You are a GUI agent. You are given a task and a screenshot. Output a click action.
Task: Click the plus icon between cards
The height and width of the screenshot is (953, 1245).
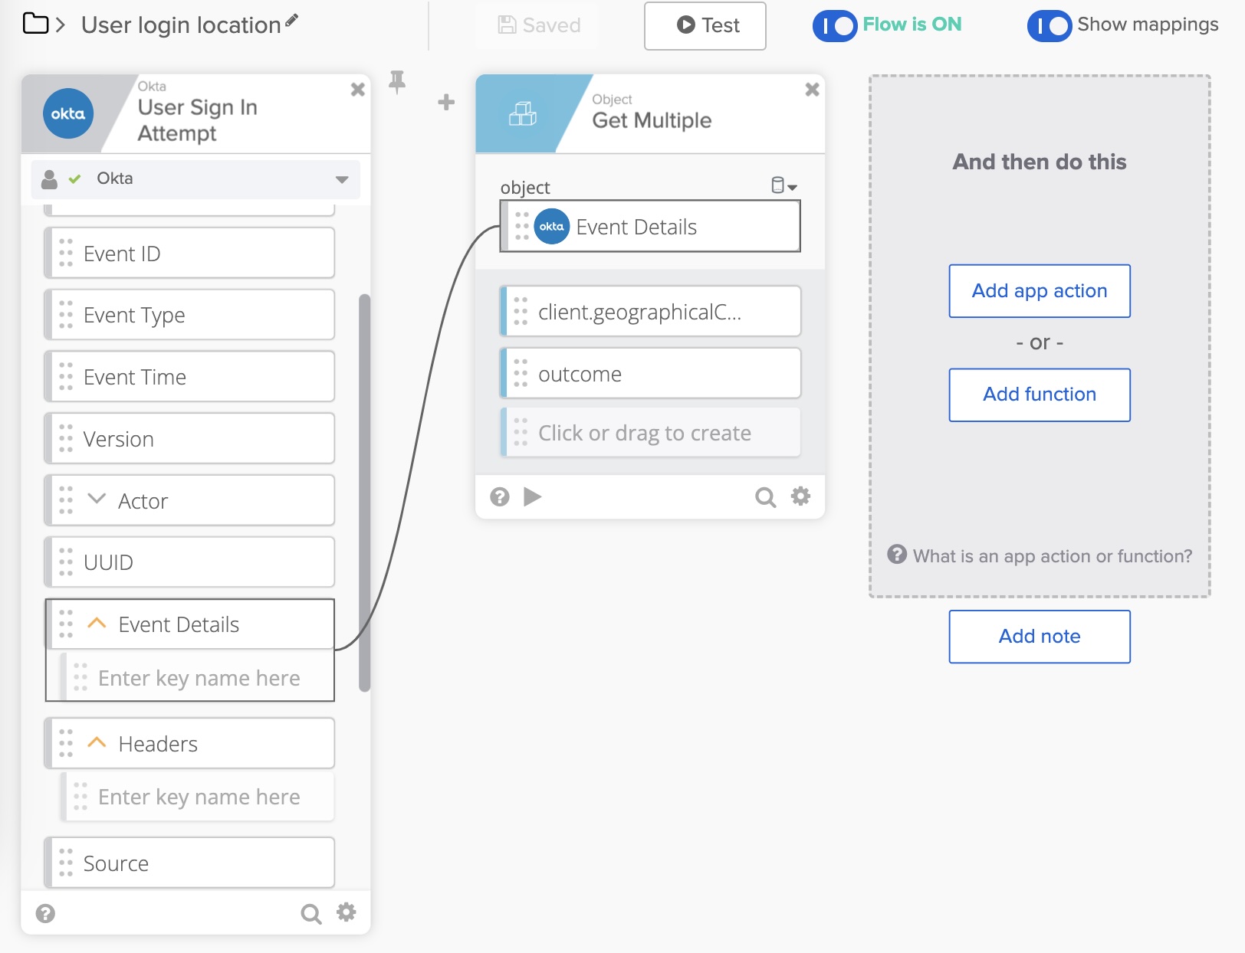tap(446, 102)
